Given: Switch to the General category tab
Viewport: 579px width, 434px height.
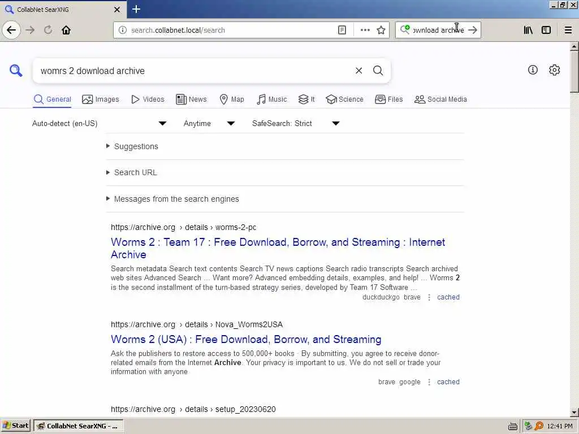Looking at the screenshot, I should [x=52, y=99].
